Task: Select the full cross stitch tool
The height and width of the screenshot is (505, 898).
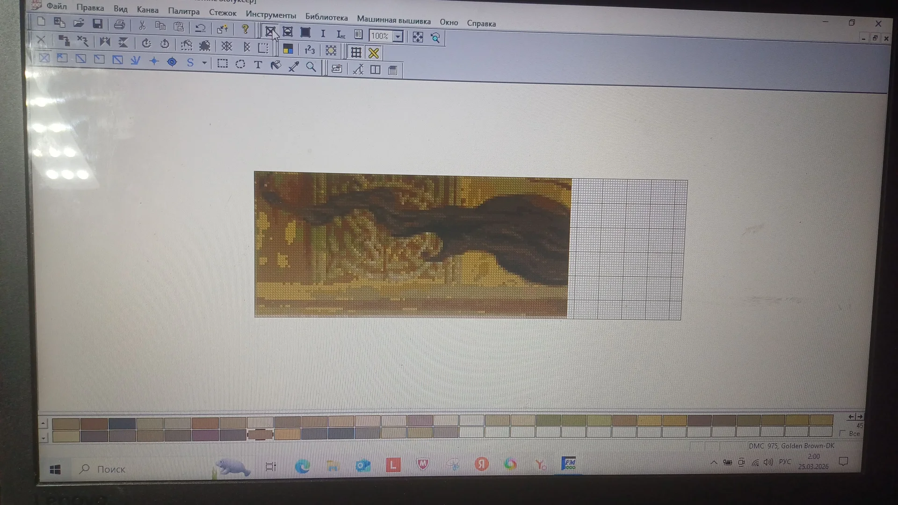Action: pyautogui.click(x=44, y=58)
